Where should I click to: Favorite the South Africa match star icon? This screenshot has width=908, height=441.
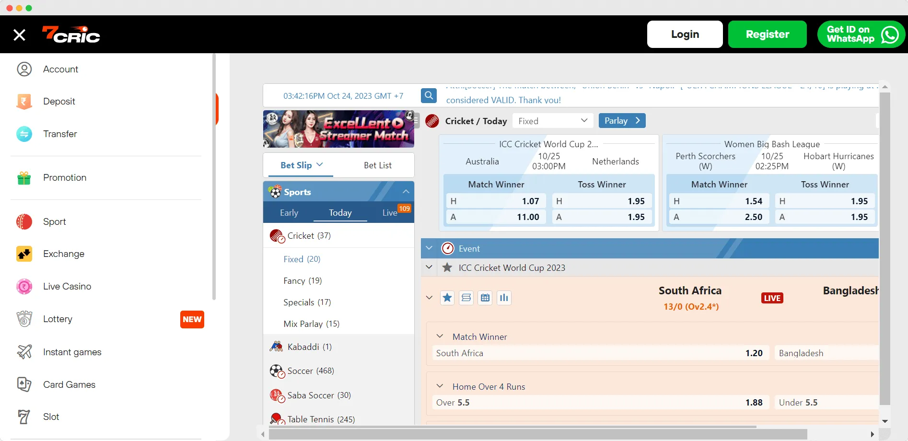(x=447, y=298)
